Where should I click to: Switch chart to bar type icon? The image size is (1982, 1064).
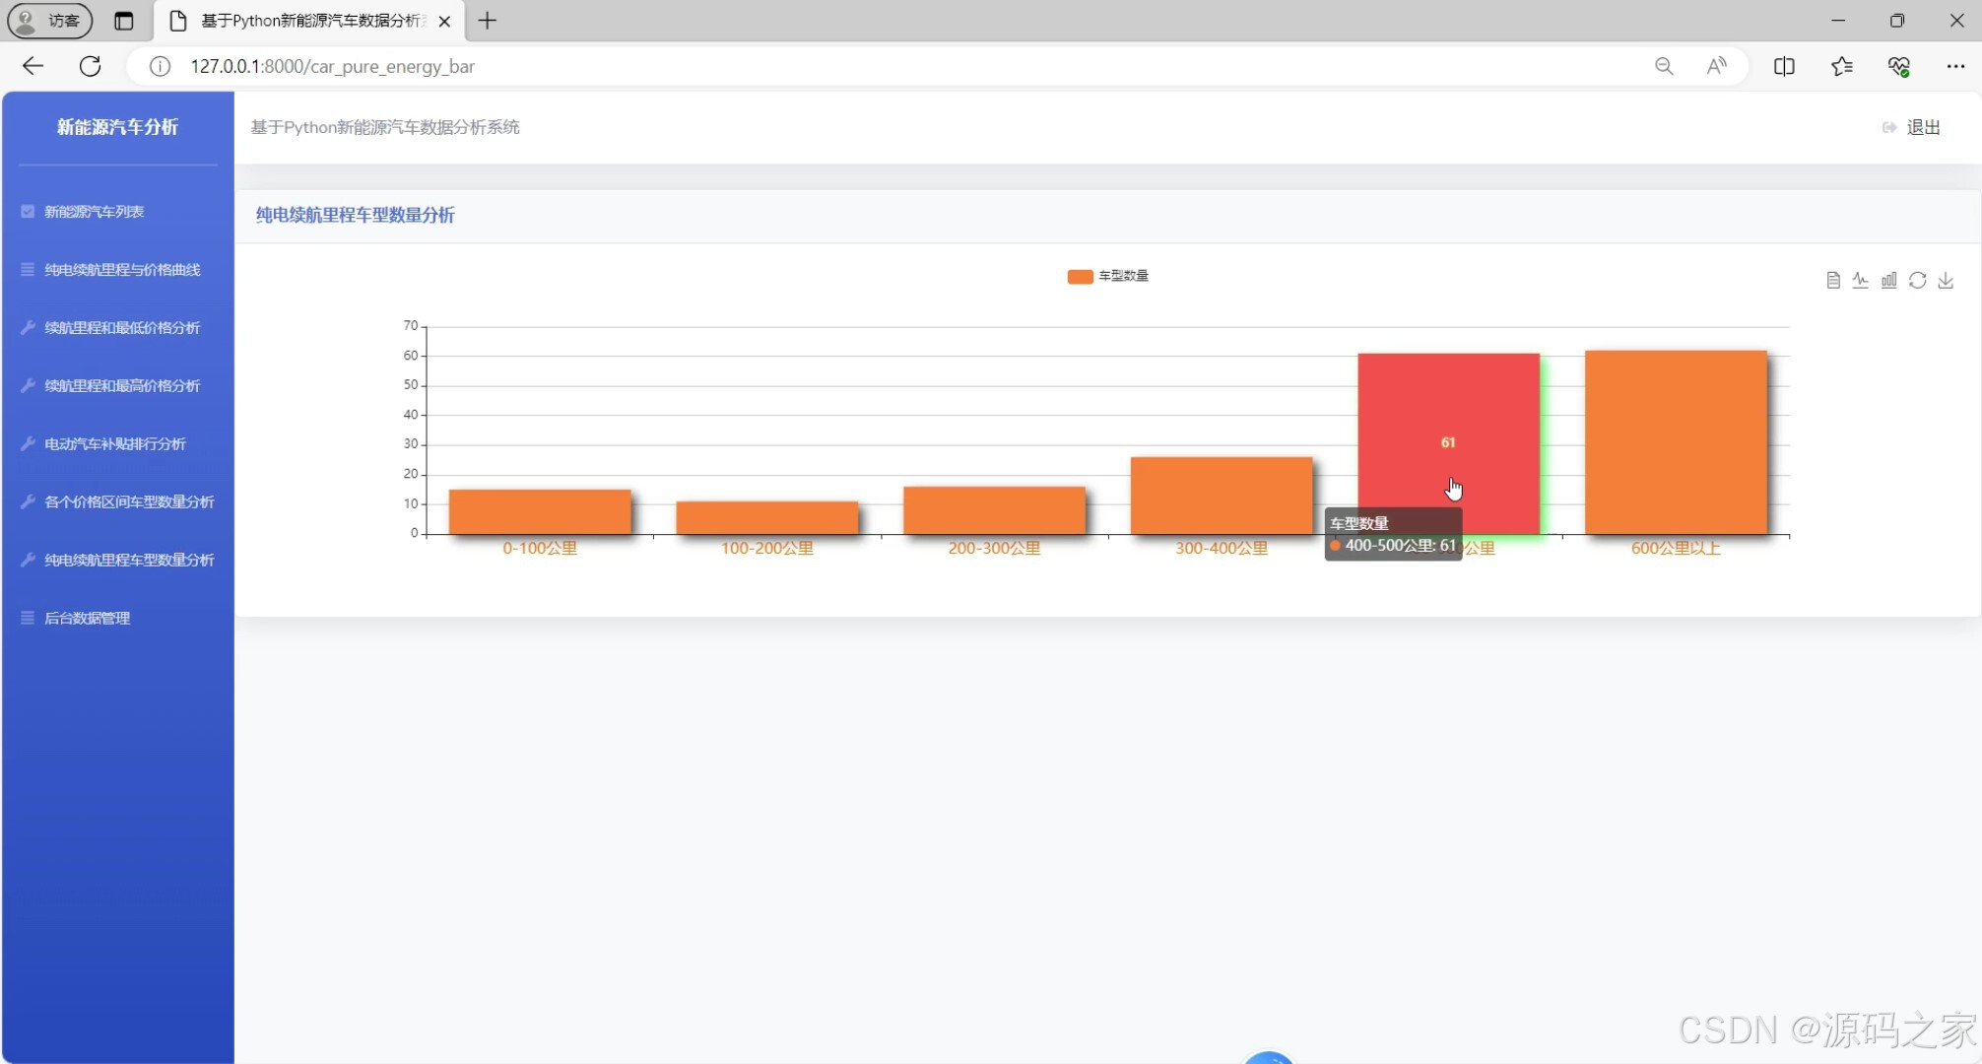(x=1888, y=281)
